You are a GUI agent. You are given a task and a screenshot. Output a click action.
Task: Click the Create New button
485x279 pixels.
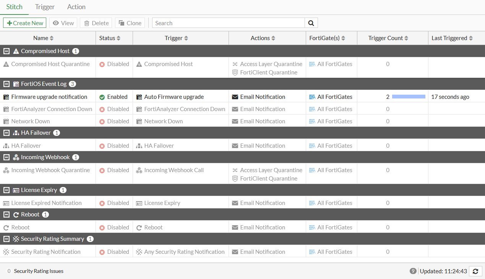point(25,23)
